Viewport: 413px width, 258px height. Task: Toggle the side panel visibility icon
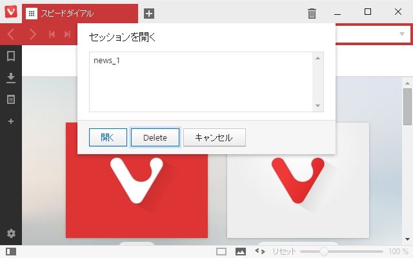pos(11,252)
